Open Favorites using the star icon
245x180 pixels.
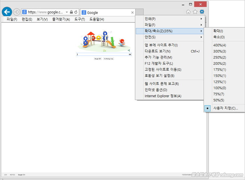click(x=195, y=12)
